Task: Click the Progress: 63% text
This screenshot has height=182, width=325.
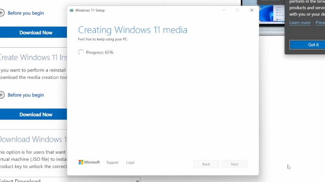Action: [100, 52]
